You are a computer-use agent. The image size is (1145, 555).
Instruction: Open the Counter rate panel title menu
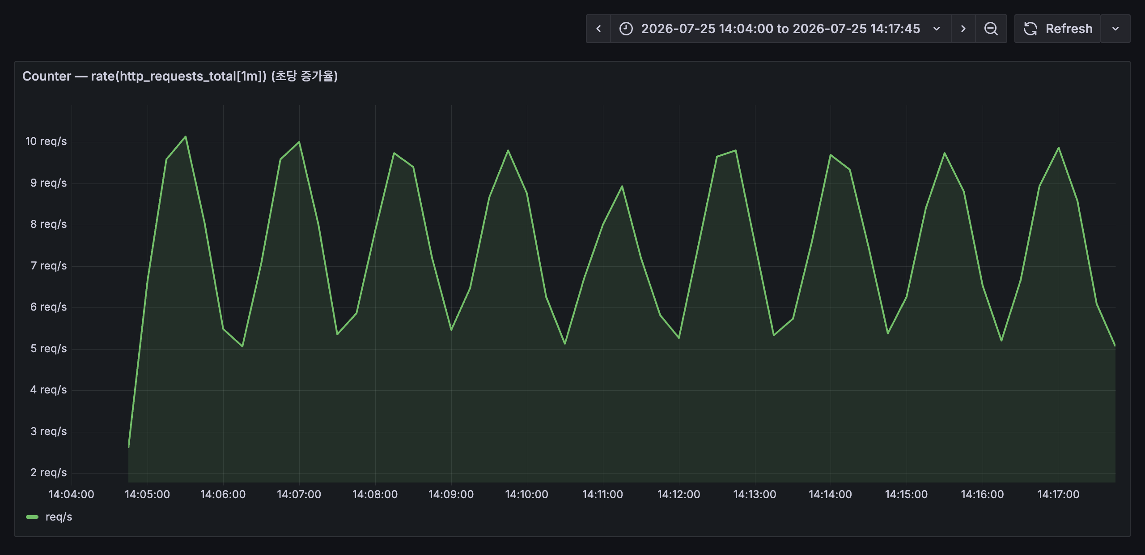tap(180, 76)
